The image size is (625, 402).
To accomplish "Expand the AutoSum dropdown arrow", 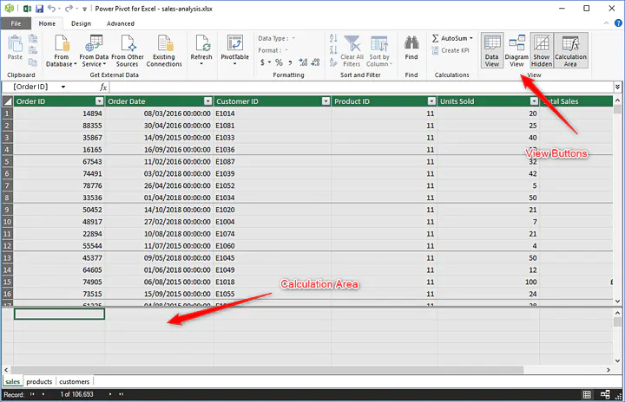I will pyautogui.click(x=470, y=38).
